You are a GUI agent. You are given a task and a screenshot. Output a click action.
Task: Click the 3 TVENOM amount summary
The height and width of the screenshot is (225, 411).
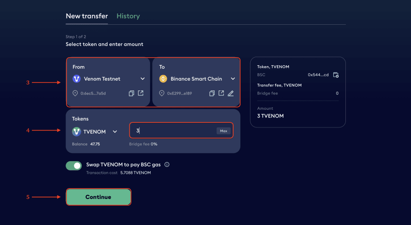270,116
